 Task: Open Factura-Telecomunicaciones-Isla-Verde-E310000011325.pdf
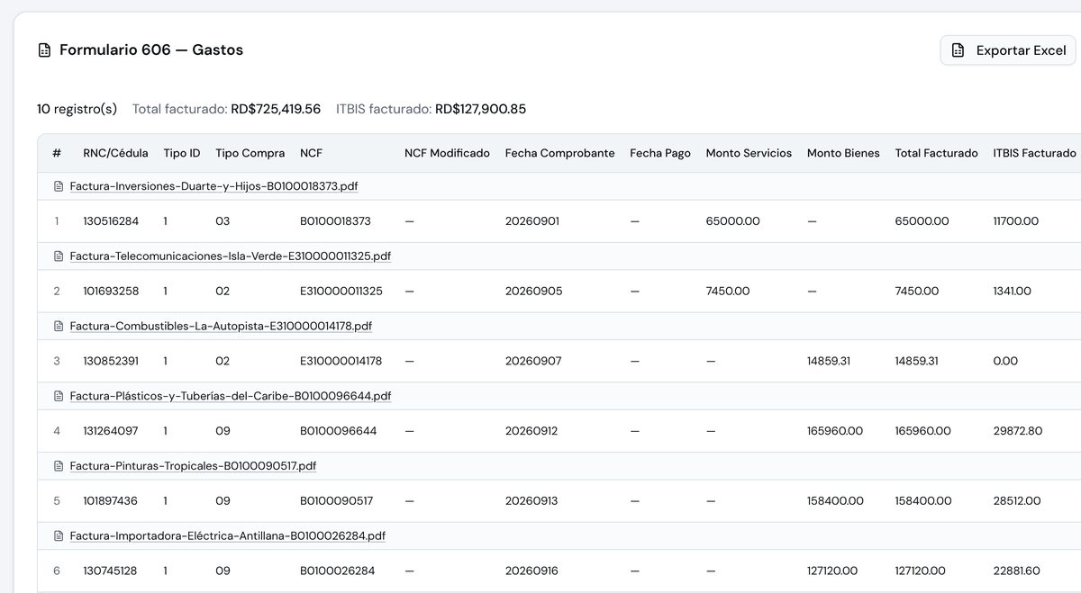(231, 256)
